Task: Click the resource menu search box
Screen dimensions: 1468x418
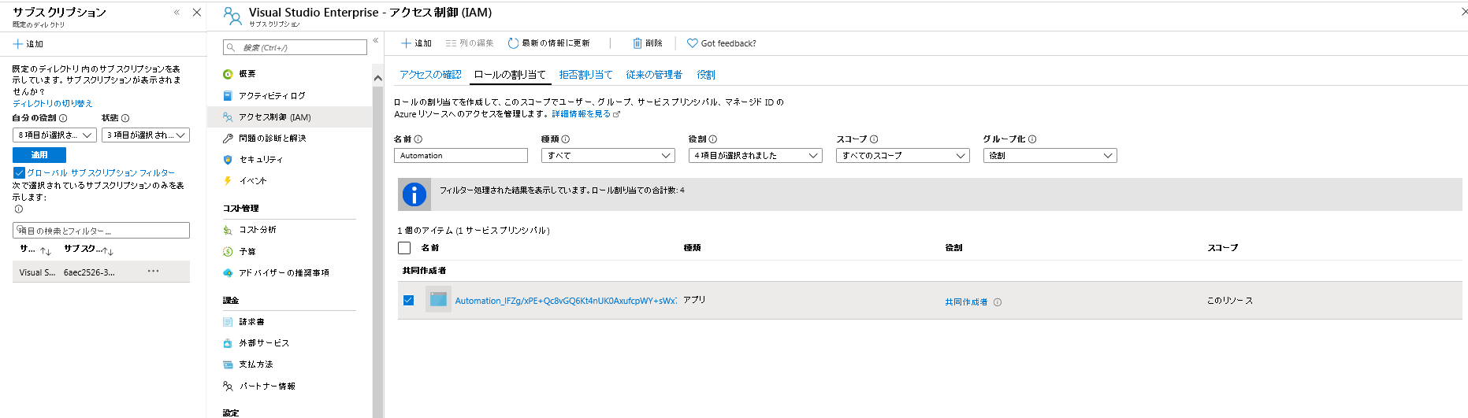Action: tap(295, 47)
